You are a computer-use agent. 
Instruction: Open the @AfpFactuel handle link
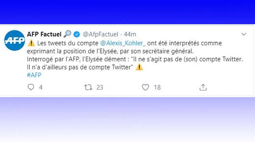click(x=100, y=34)
